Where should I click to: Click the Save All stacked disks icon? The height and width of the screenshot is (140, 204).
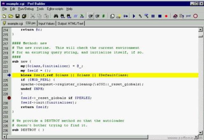click(24, 16)
